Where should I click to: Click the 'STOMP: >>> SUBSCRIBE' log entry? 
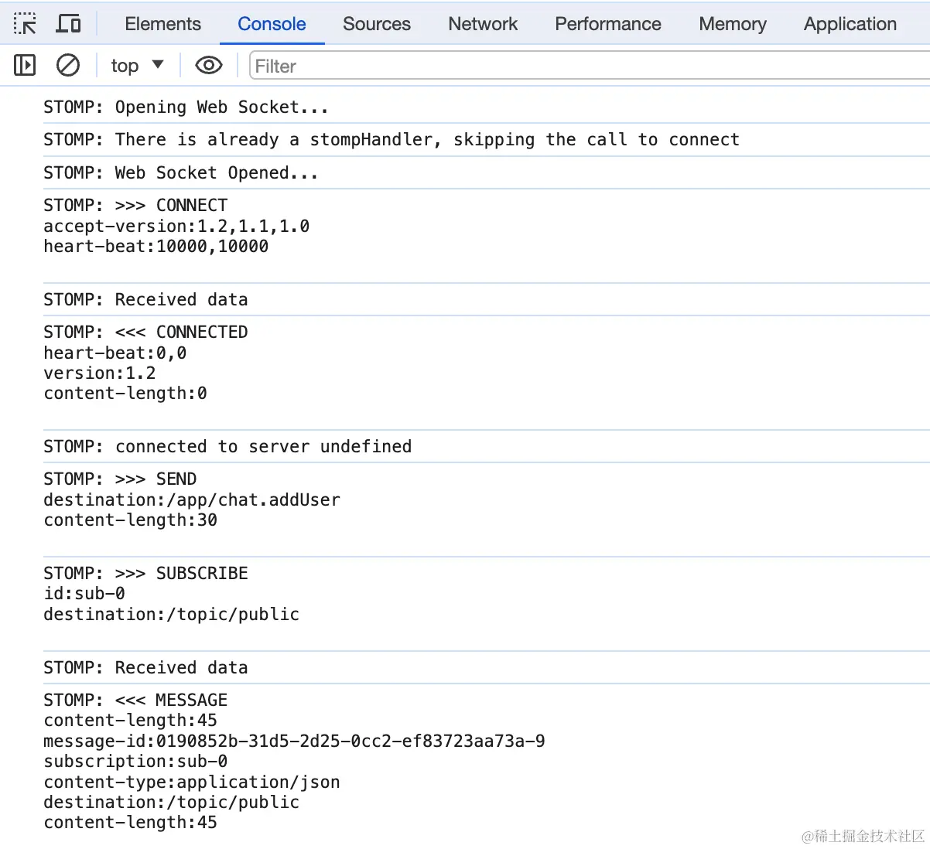[145, 574]
